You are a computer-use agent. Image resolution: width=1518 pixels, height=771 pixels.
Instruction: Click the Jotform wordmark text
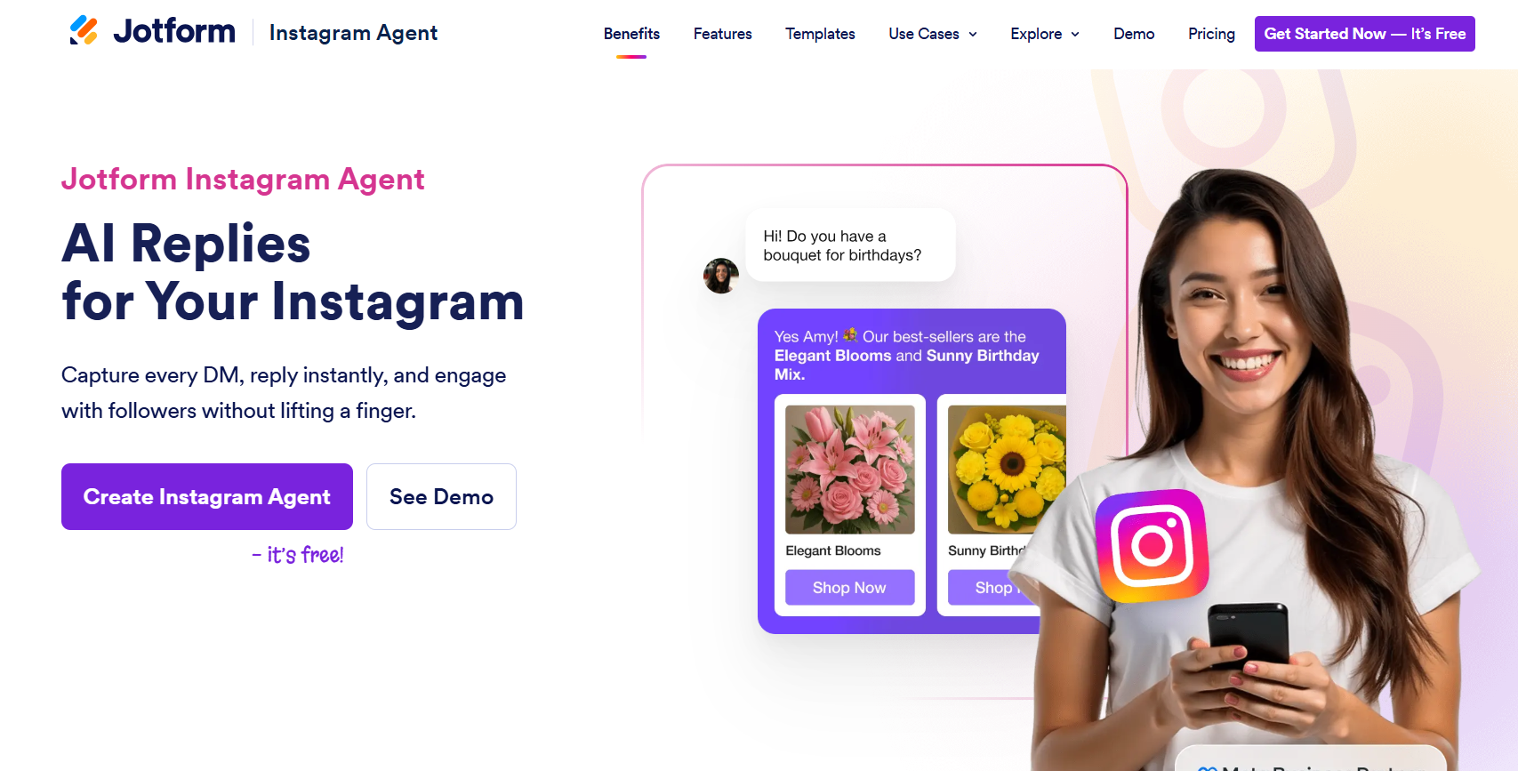pyautogui.click(x=174, y=31)
